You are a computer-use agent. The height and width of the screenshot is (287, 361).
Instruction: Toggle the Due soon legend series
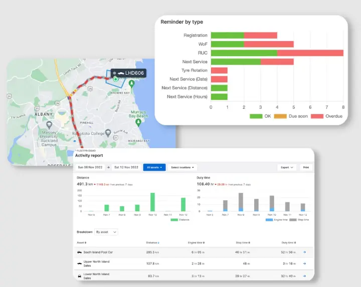tap(291, 116)
